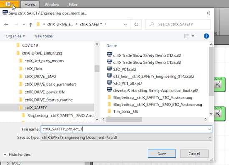Viewport: 229px width, 165px height.
Task: Click scroll-down arrow of folder tree
Action: point(97,119)
